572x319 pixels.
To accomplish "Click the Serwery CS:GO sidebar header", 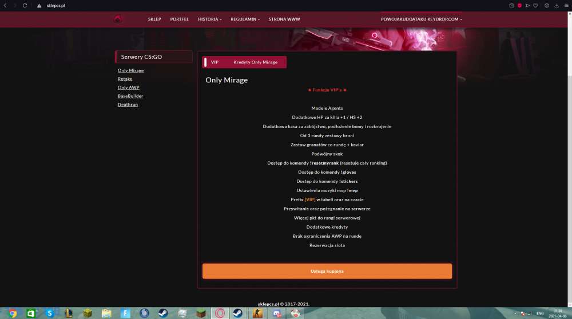I will click(153, 57).
